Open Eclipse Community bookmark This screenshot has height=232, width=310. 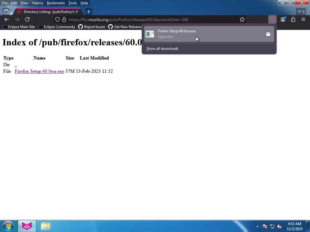(x=57, y=27)
